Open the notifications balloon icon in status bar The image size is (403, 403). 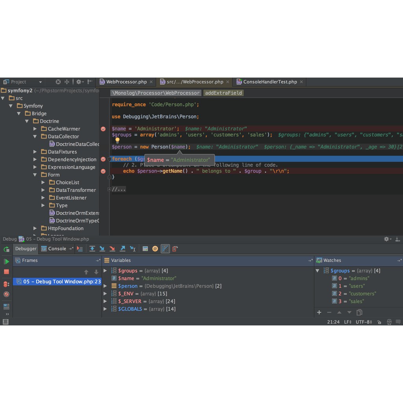pyautogui.click(x=398, y=322)
